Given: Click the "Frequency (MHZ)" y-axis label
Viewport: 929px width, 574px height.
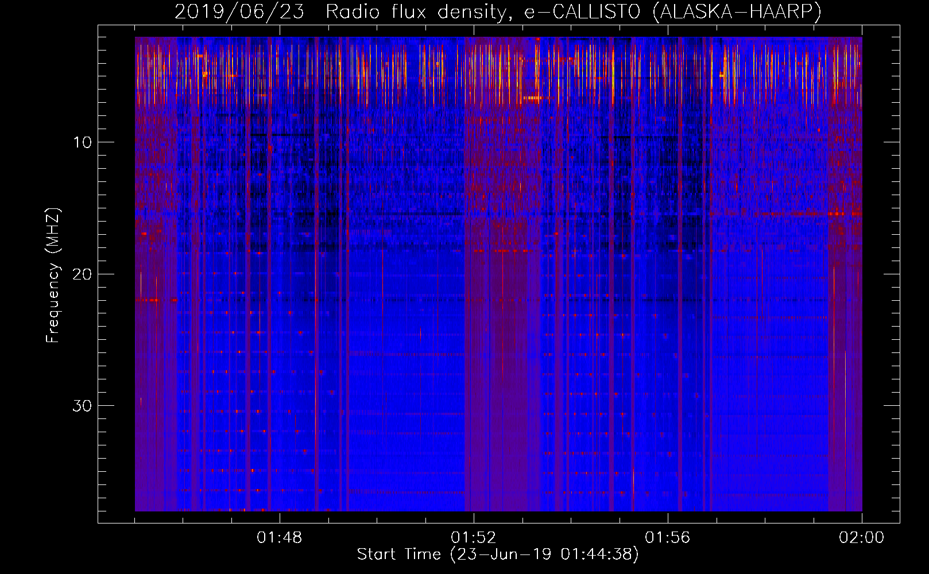Looking at the screenshot, I should (53, 276).
